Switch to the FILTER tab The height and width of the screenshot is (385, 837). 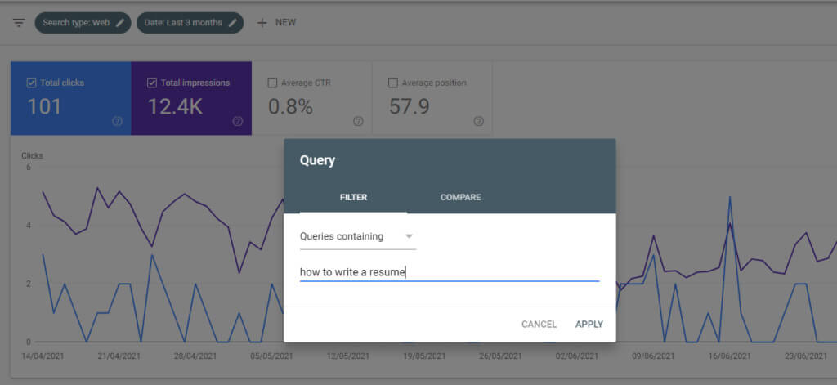(x=353, y=198)
